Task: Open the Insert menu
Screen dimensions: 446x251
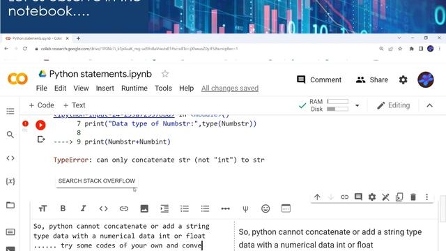Action: [105, 89]
